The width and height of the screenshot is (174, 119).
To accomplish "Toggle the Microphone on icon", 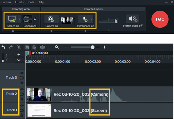I will tap(84, 19).
